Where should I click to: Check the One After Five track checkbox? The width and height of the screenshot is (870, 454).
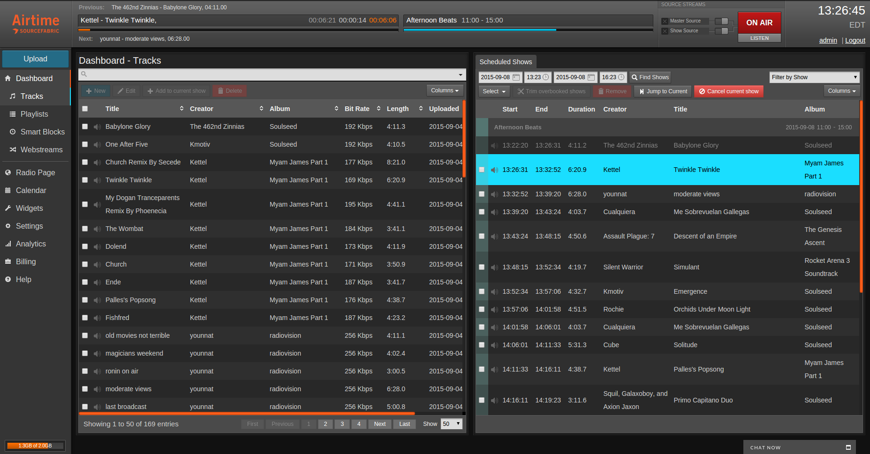point(85,145)
